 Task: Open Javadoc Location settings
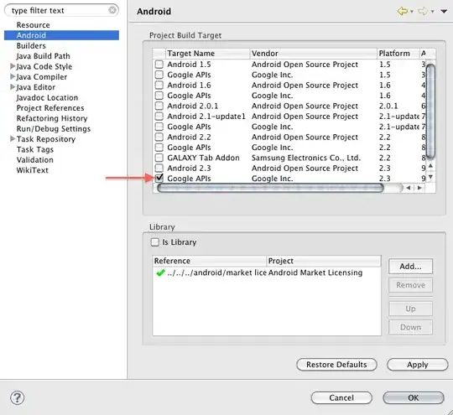(x=47, y=97)
